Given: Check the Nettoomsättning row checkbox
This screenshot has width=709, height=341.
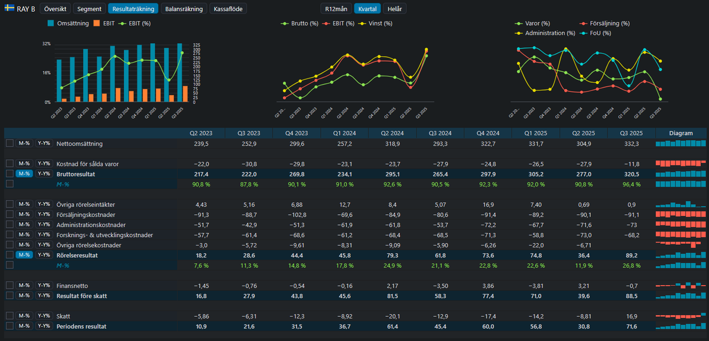Looking at the screenshot, I should click(x=9, y=143).
